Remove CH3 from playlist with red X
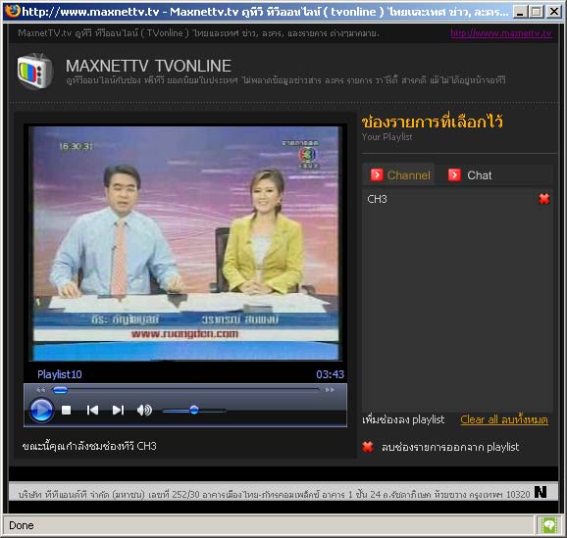 point(544,199)
